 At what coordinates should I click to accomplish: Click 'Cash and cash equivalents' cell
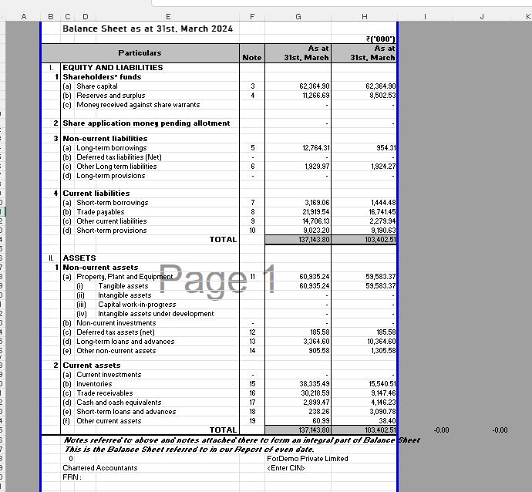(x=119, y=403)
